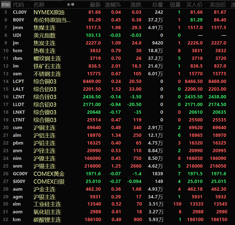235x225 pixels.
Task: Click 工业硅主连 current volume 150
Action: coord(177,204)
